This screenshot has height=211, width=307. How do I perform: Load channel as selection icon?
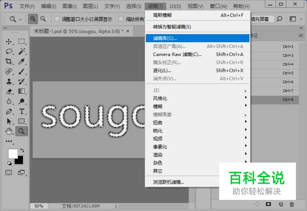coord(258,204)
